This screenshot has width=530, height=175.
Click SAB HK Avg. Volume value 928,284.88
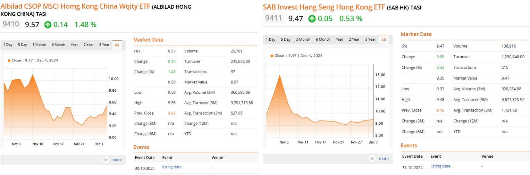click(511, 89)
